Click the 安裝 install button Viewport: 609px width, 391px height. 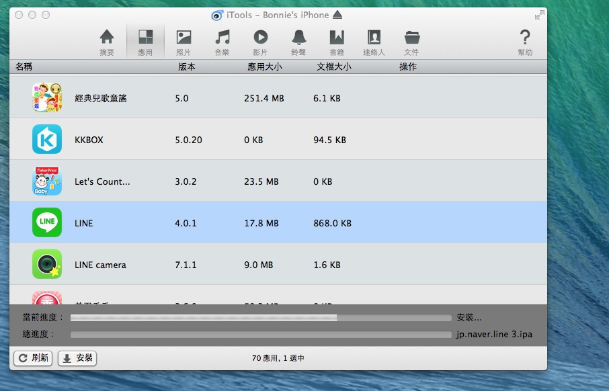[x=77, y=358]
